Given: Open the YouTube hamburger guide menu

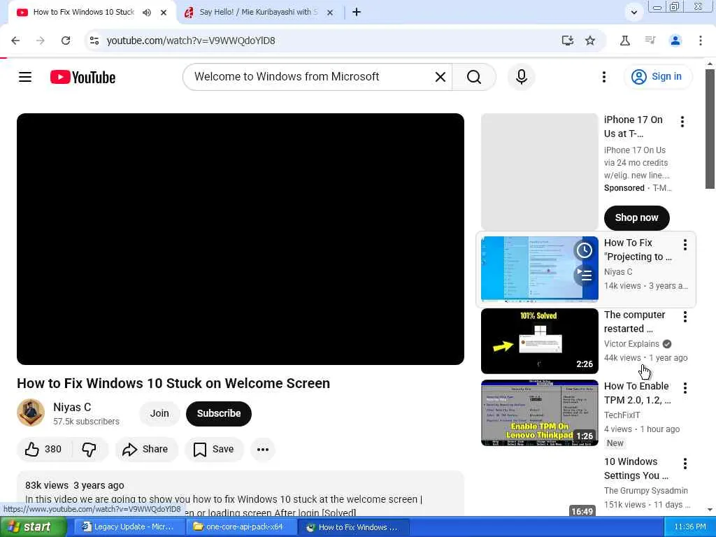Looking at the screenshot, I should 25,77.
